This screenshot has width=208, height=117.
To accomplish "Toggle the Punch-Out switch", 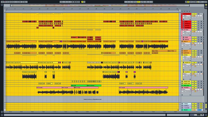I will click(142, 2).
